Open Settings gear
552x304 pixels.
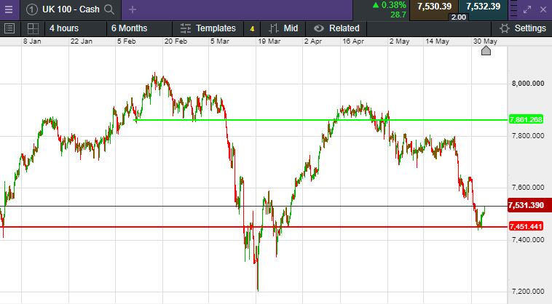(x=523, y=28)
